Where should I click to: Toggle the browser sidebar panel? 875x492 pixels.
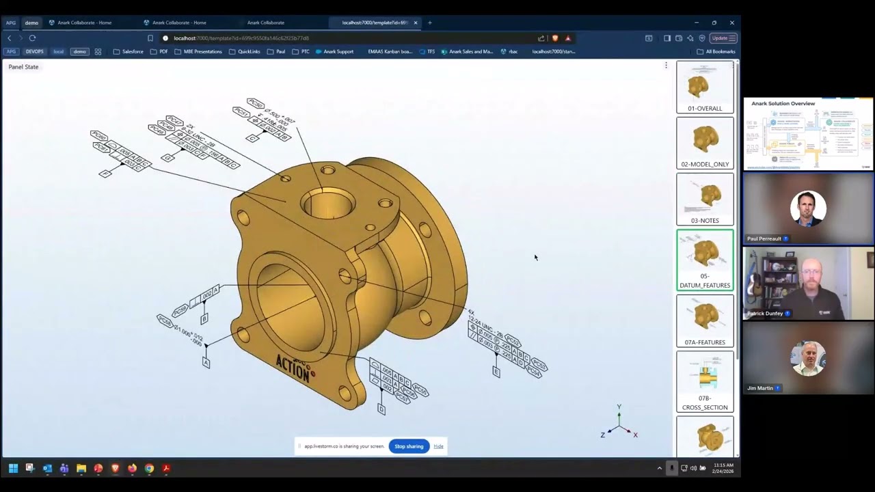(667, 38)
